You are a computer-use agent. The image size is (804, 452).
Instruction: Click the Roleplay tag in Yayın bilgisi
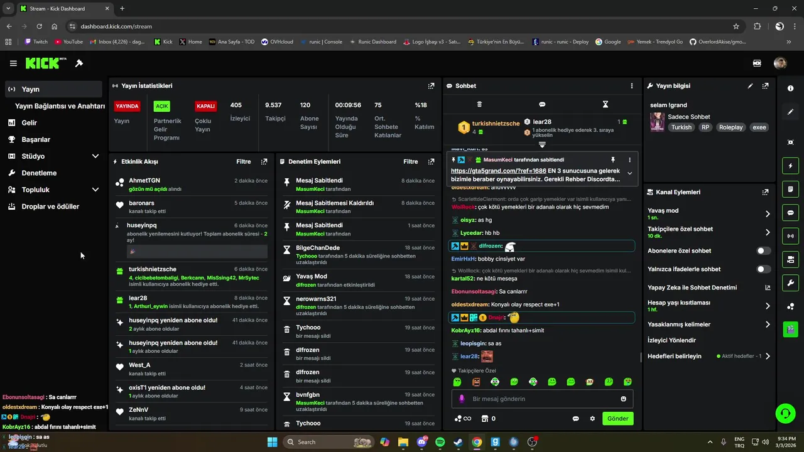(x=731, y=127)
